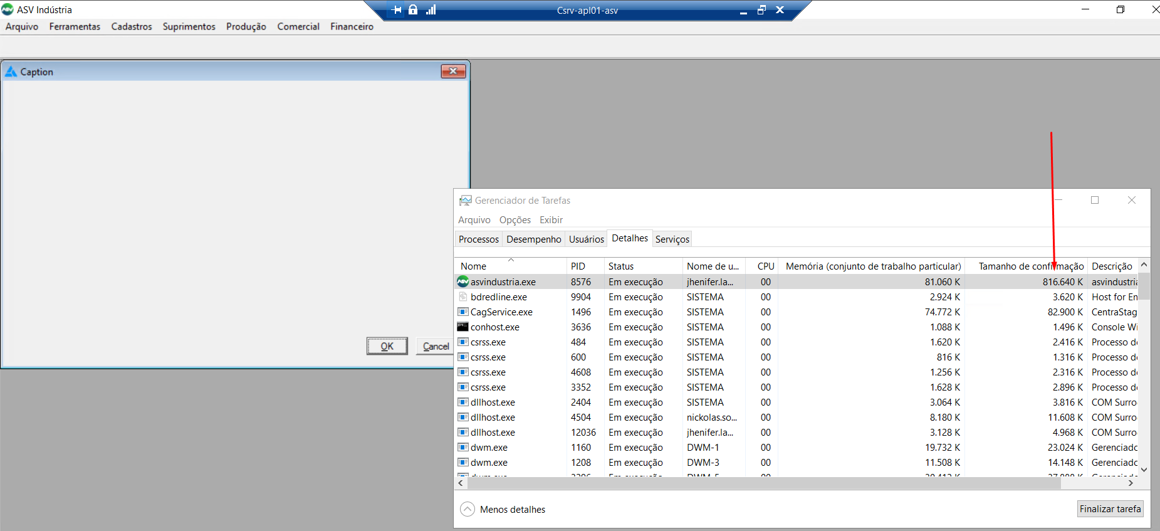Image resolution: width=1160 pixels, height=531 pixels.
Task: Open the Cadastros menu
Action: [132, 26]
